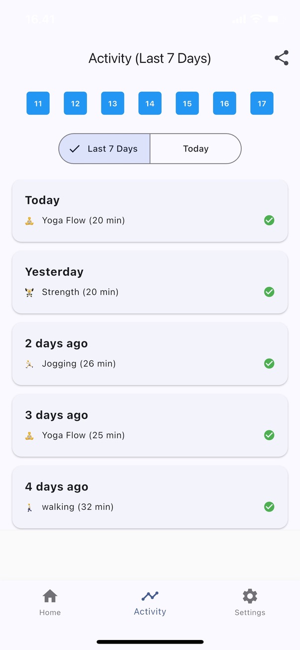Switch to the Today filter
300x650 pixels.
click(196, 149)
